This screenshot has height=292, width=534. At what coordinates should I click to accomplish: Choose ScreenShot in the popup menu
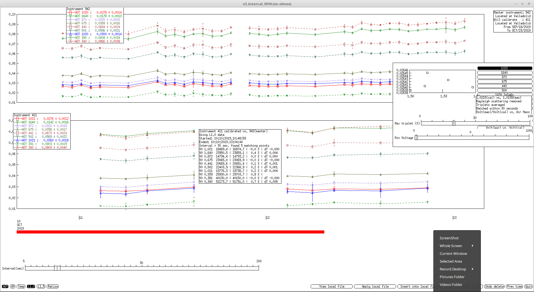[449, 238]
